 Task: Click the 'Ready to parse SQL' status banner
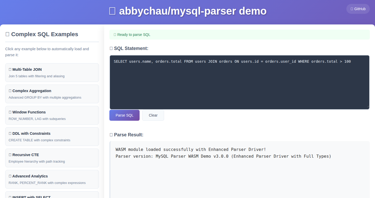pyautogui.click(x=239, y=35)
